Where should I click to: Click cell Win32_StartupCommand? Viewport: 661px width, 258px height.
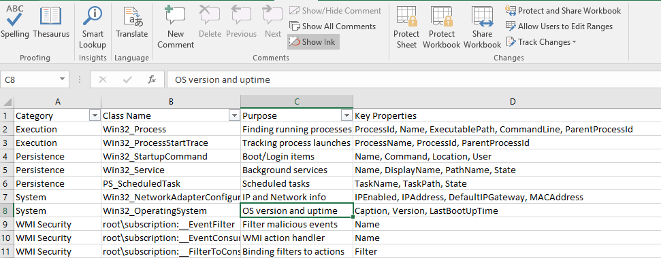click(x=171, y=156)
